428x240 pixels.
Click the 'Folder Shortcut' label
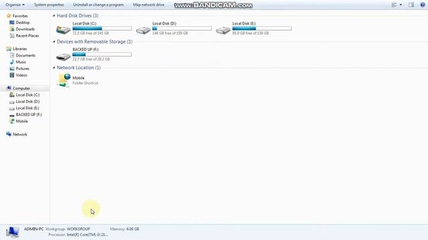[86, 83]
